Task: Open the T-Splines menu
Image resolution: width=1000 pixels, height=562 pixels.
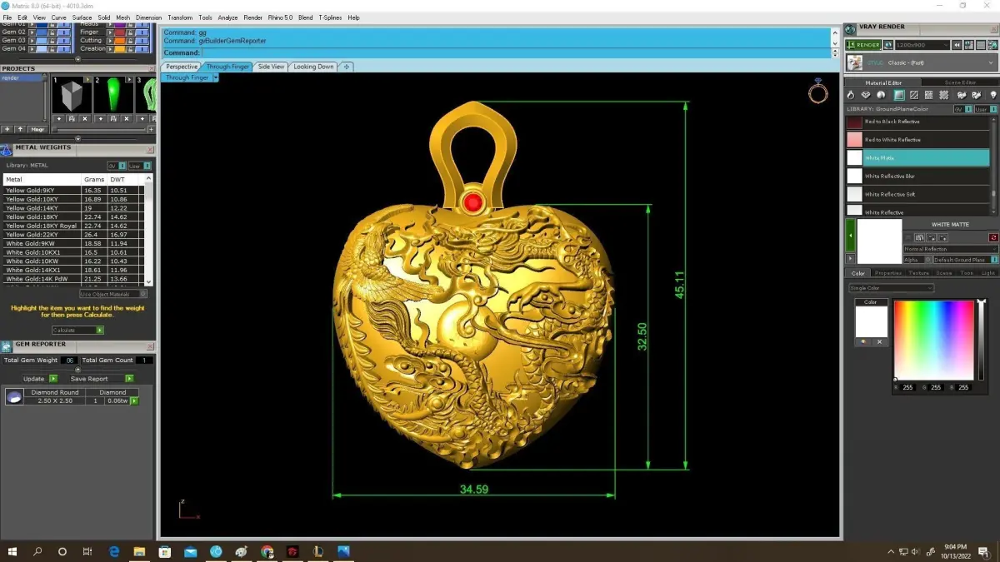Action: click(x=331, y=17)
